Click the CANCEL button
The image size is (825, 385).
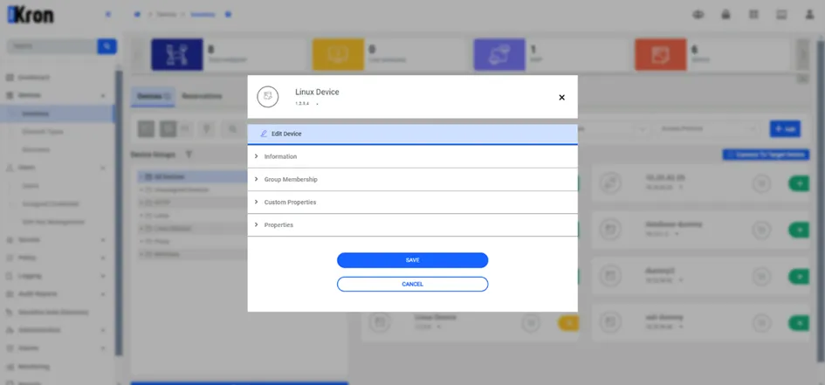tap(412, 284)
